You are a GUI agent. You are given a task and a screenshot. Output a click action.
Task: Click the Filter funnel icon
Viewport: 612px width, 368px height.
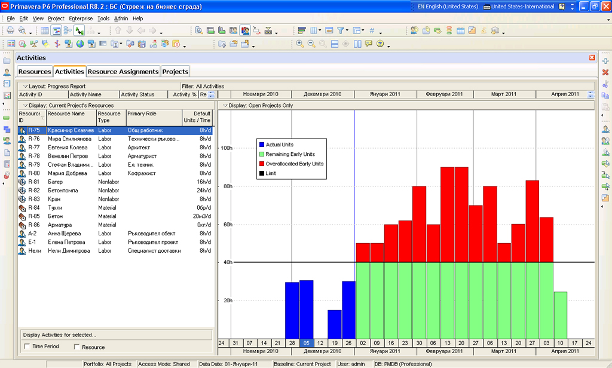pyautogui.click(x=340, y=30)
